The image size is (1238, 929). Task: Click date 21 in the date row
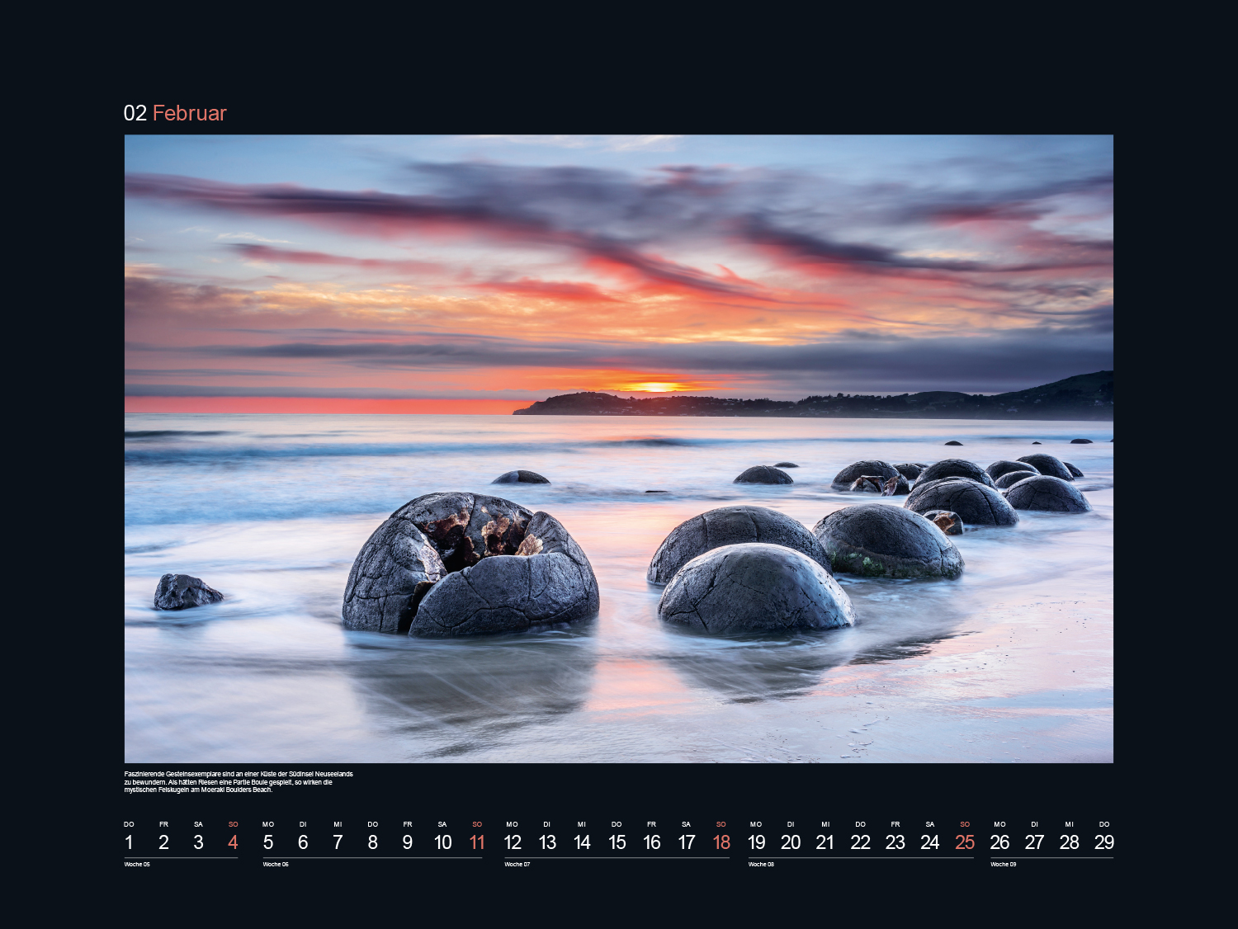point(825,842)
